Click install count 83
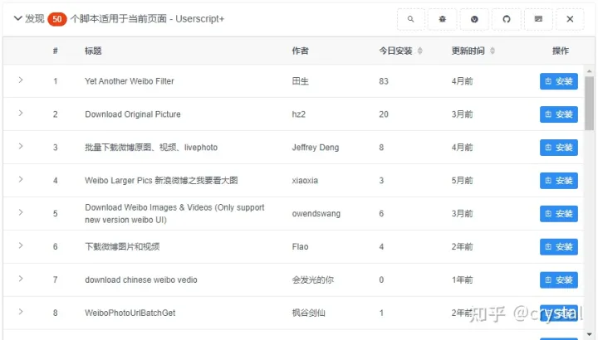This screenshot has height=340, width=598. pos(384,81)
